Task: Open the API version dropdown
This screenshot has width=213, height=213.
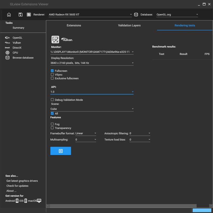Action: tap(92, 92)
